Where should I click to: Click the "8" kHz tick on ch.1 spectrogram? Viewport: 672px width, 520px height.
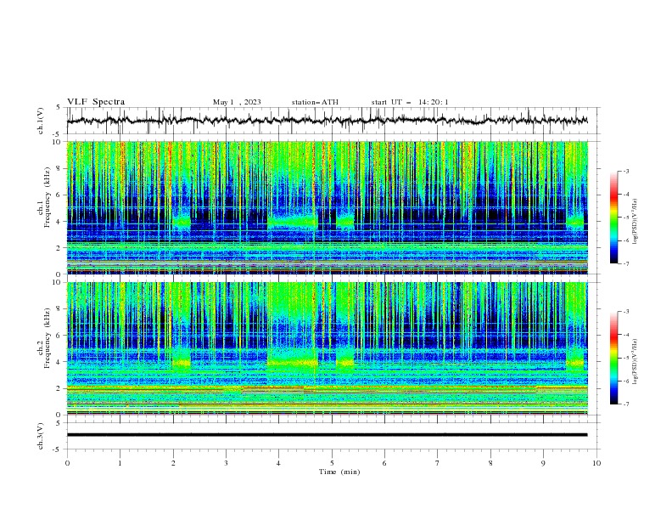[59, 168]
